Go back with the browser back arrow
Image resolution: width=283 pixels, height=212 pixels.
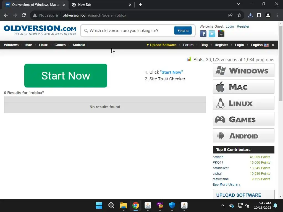click(6, 15)
